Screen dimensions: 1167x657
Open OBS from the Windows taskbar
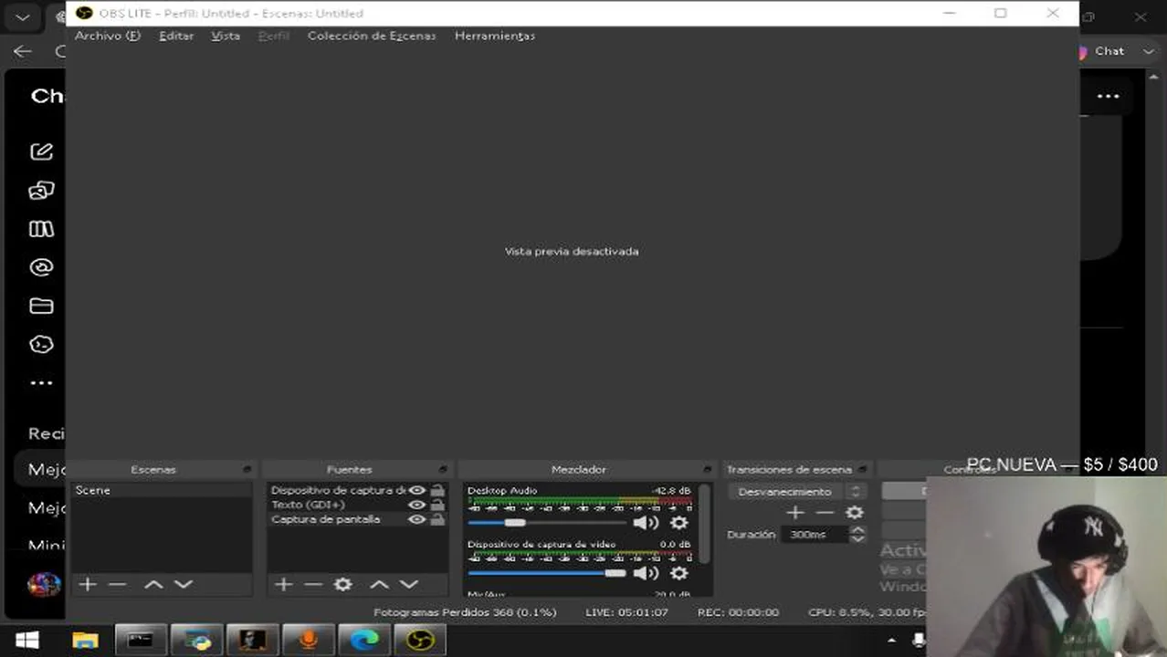click(x=420, y=641)
